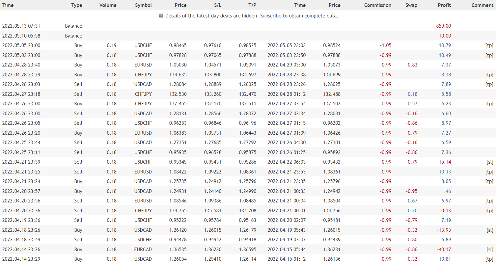Click the close time 2022.04.29 03:00

(x=287, y=65)
